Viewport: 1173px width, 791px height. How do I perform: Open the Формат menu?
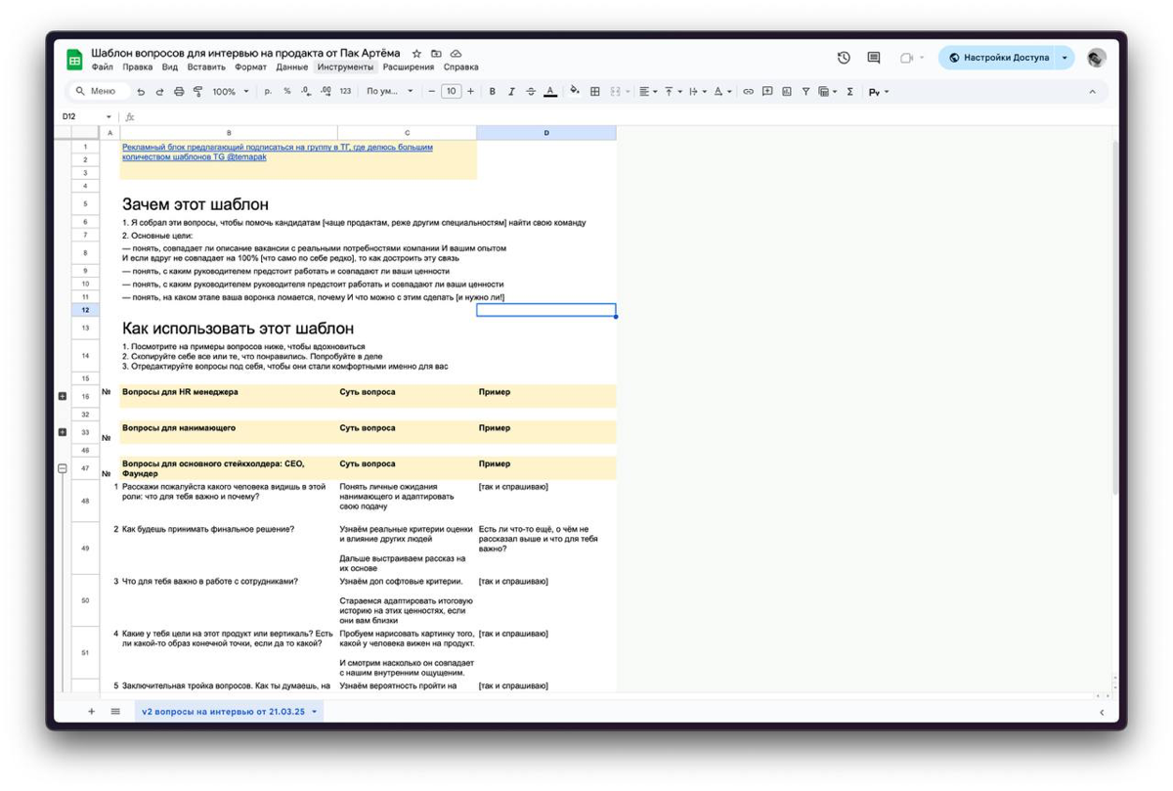[x=251, y=67]
